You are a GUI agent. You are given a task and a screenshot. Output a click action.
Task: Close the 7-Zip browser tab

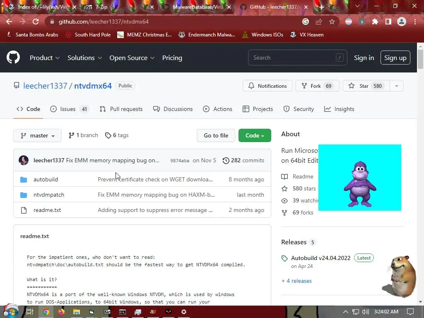pyautogui.click(x=152, y=7)
